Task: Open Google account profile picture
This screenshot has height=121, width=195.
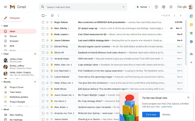Action: [191, 7]
